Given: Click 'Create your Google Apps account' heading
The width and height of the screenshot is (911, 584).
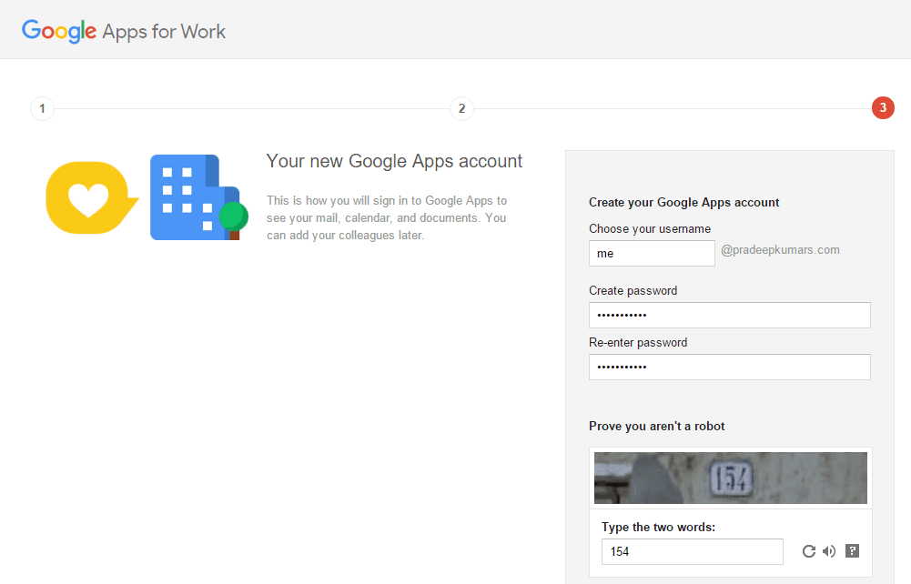Looking at the screenshot, I should coord(683,203).
